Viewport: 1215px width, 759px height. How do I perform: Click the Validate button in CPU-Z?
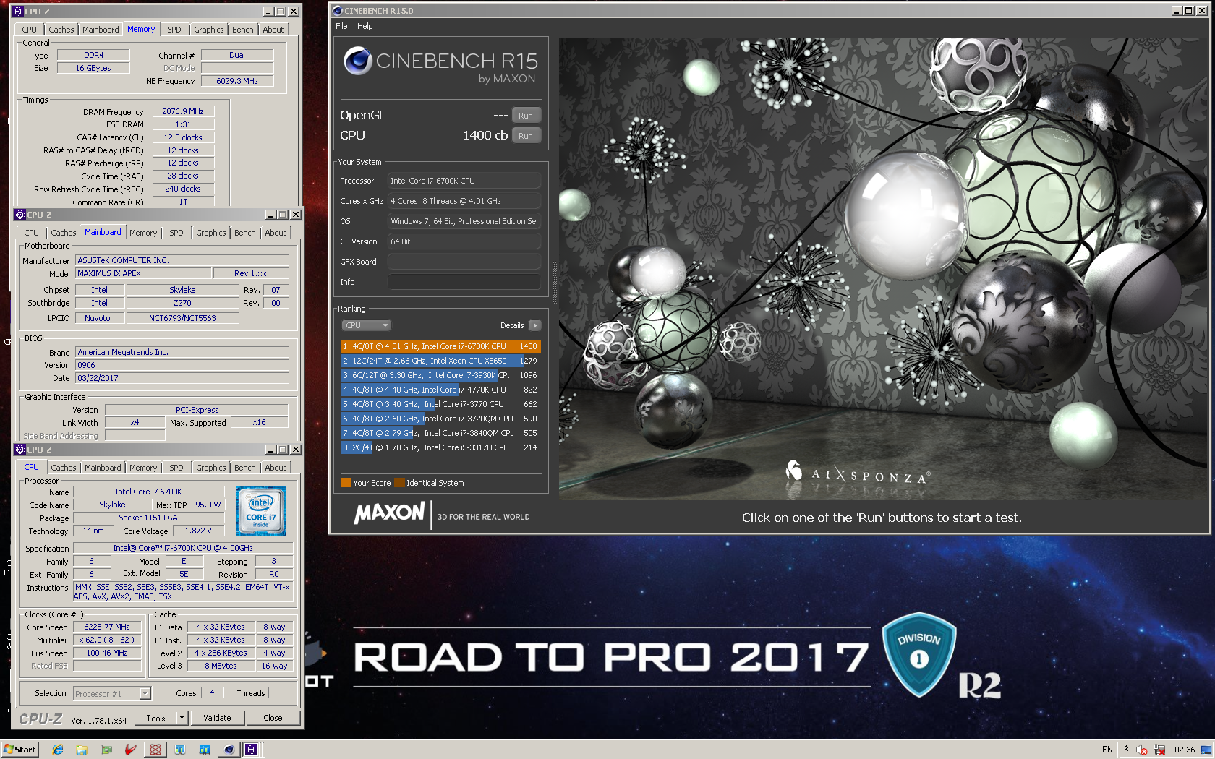[x=217, y=718]
